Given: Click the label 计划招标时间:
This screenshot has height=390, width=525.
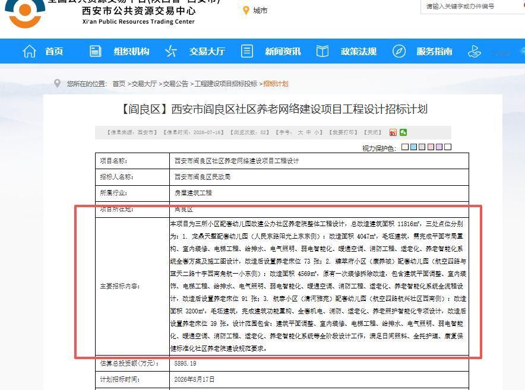Looking at the screenshot, I should pos(120,380).
